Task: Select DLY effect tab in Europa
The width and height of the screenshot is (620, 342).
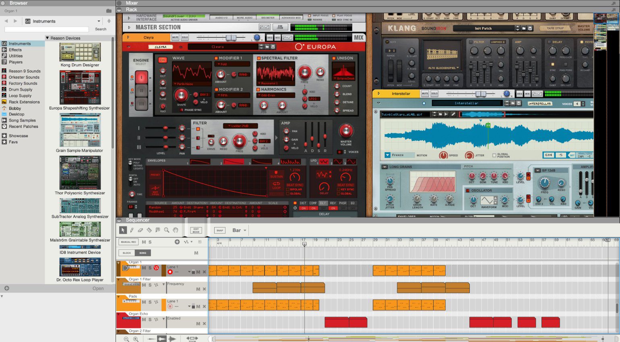Action: 323,203
